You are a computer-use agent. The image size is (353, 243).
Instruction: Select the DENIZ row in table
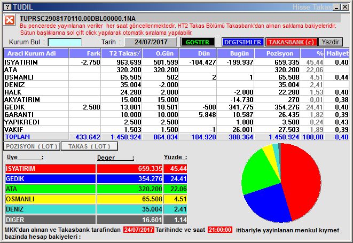tap(15, 85)
